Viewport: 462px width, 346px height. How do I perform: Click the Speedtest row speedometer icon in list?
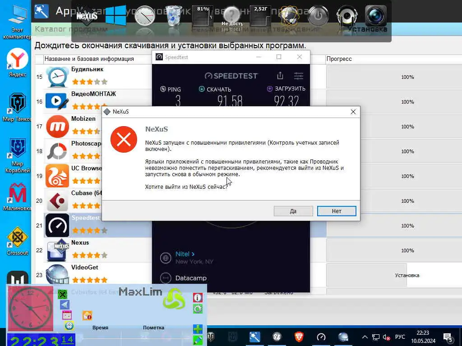(57, 226)
